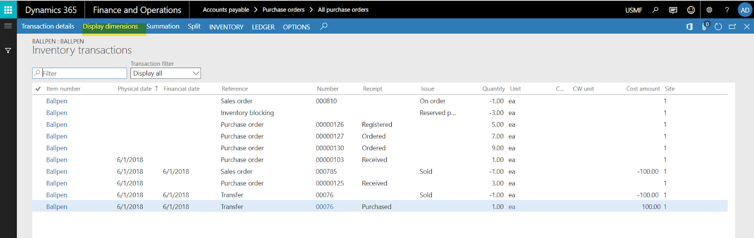
Task: Click the Filter search input field
Action: (82, 73)
